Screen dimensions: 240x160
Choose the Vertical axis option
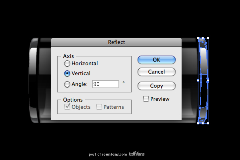(x=67, y=73)
